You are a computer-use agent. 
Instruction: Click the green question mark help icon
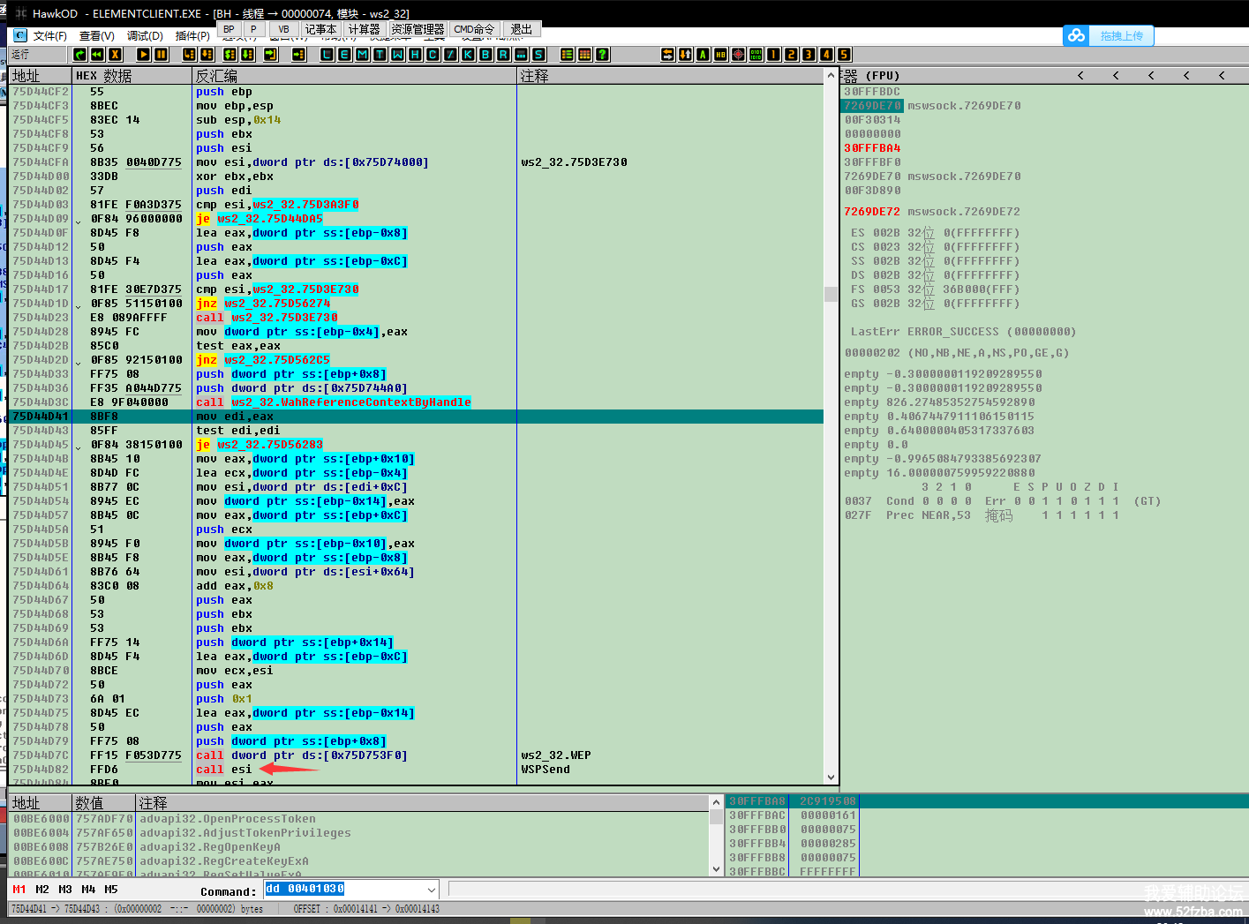tap(602, 55)
